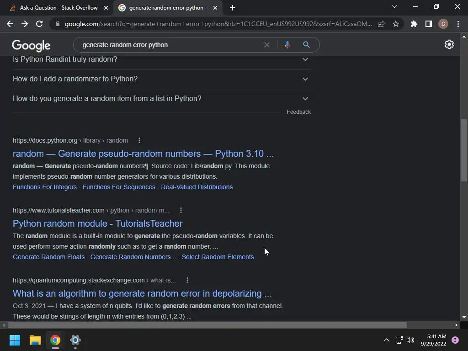The height and width of the screenshot is (351, 468).
Task: Expand "How do I add a randomizer to Python?"
Action: coord(161,79)
